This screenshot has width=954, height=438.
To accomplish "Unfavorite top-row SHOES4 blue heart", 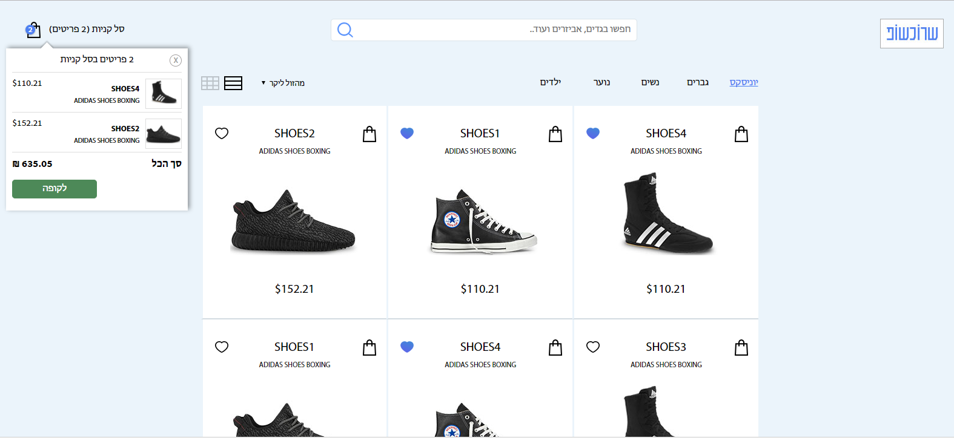I will click(x=593, y=133).
